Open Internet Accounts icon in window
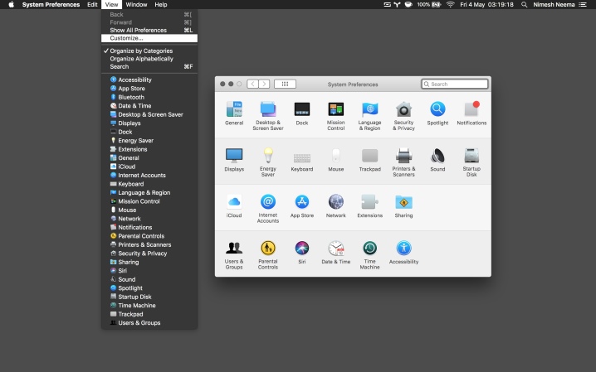The image size is (596, 372). pyautogui.click(x=267, y=201)
